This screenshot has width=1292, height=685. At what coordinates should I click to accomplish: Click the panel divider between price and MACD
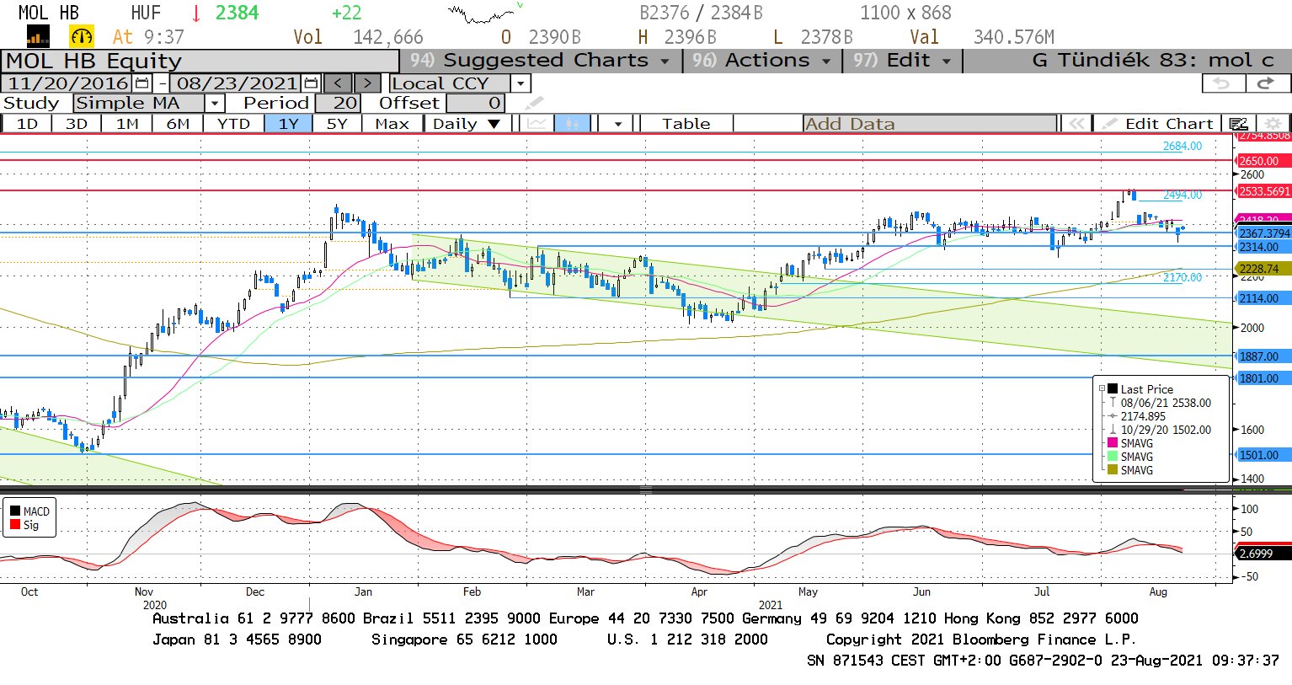(646, 490)
